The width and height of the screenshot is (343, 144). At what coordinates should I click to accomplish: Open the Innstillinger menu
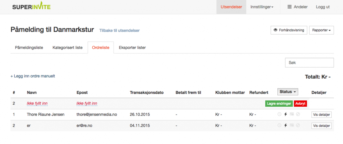tap(262, 7)
